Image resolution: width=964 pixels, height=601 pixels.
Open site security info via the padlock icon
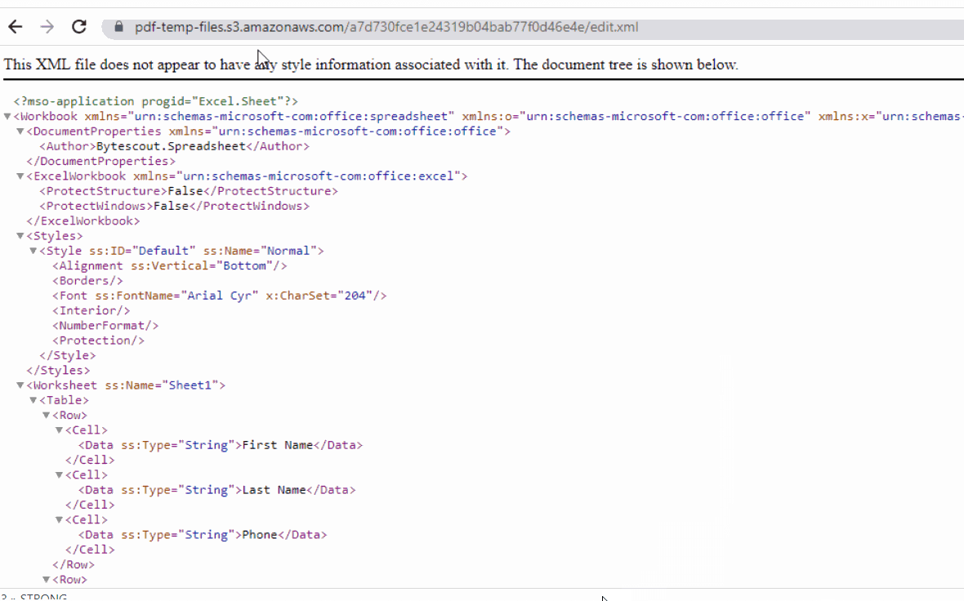(x=118, y=26)
